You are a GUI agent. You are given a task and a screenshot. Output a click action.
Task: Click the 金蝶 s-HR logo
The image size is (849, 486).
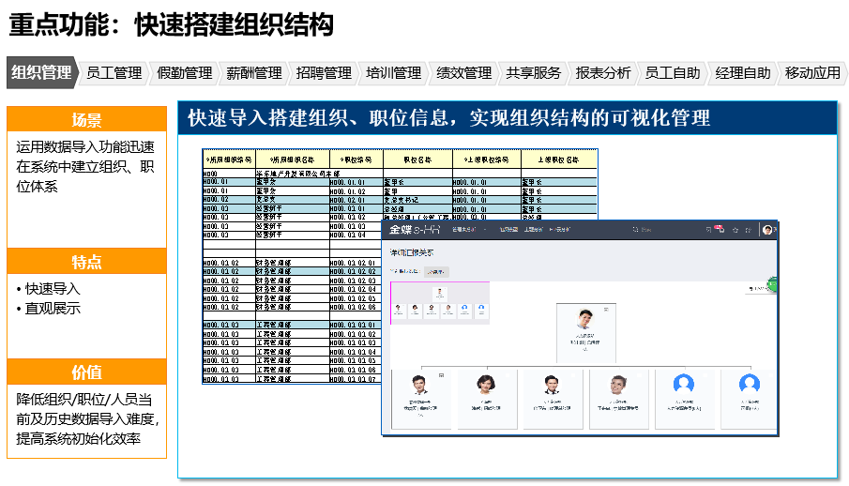click(x=415, y=230)
